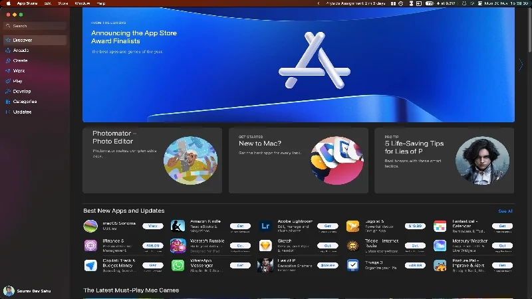Click Get for Triode Internet Radio

click(415, 245)
